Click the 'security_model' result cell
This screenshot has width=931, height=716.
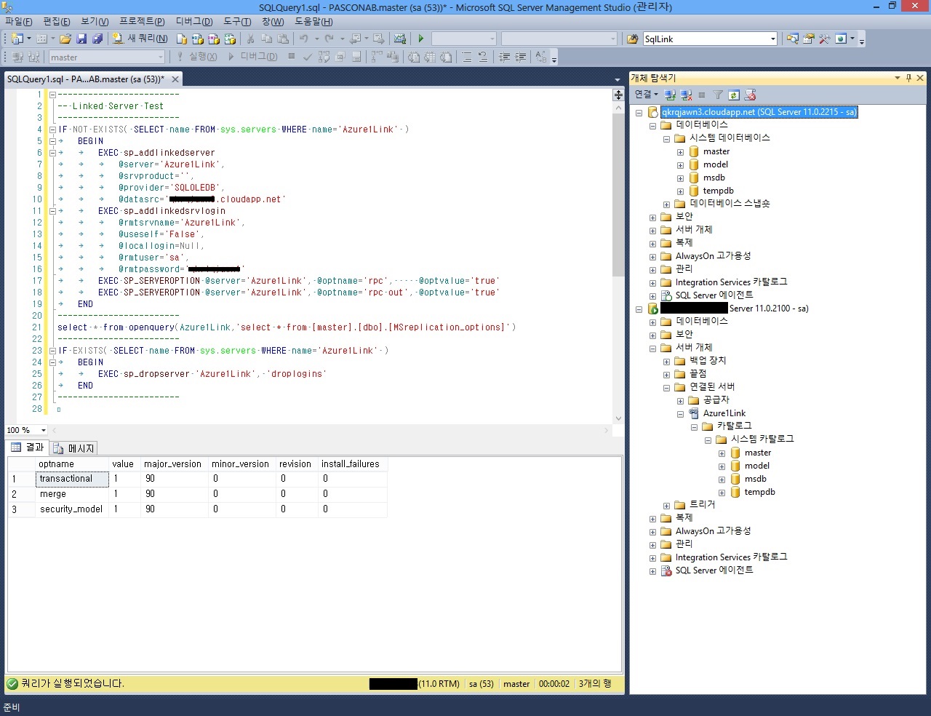click(72, 509)
